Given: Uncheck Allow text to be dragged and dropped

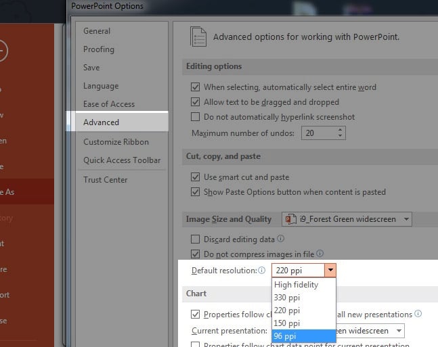Looking at the screenshot, I should coord(196,102).
